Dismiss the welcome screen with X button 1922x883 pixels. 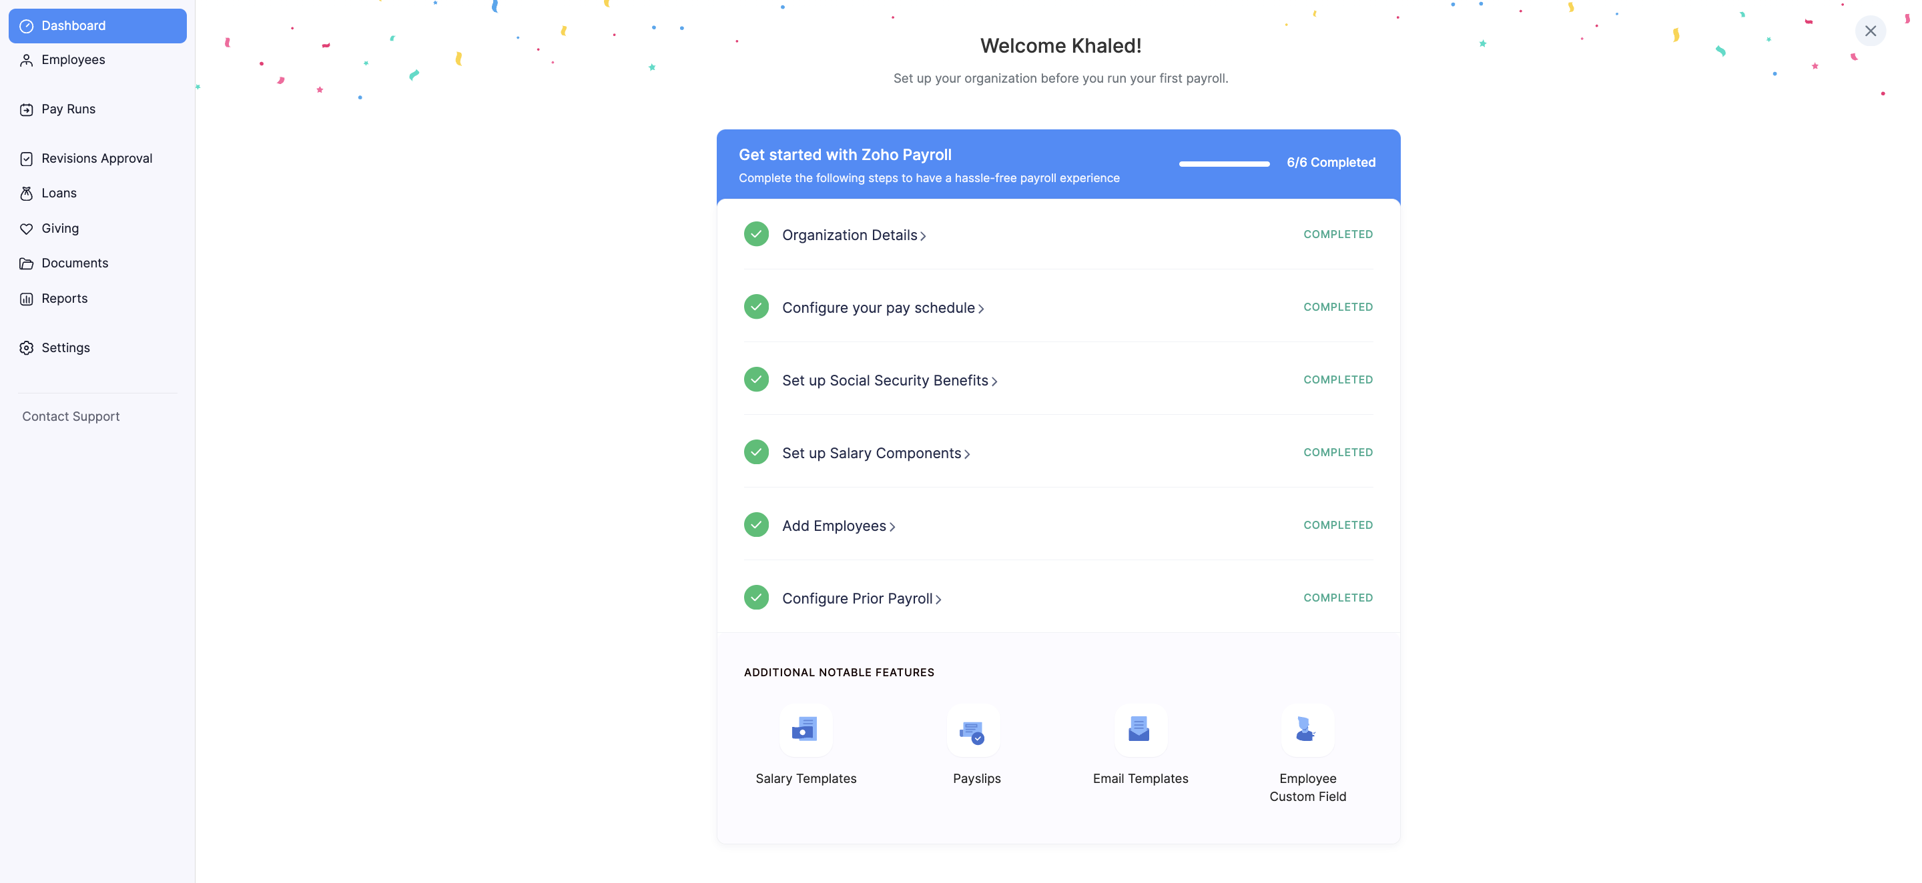(x=1870, y=31)
